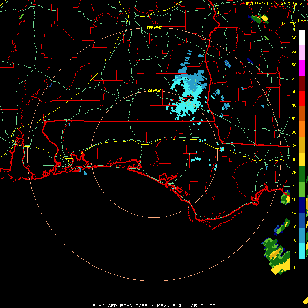Click the '100 NMI' range ring label

pos(154,27)
